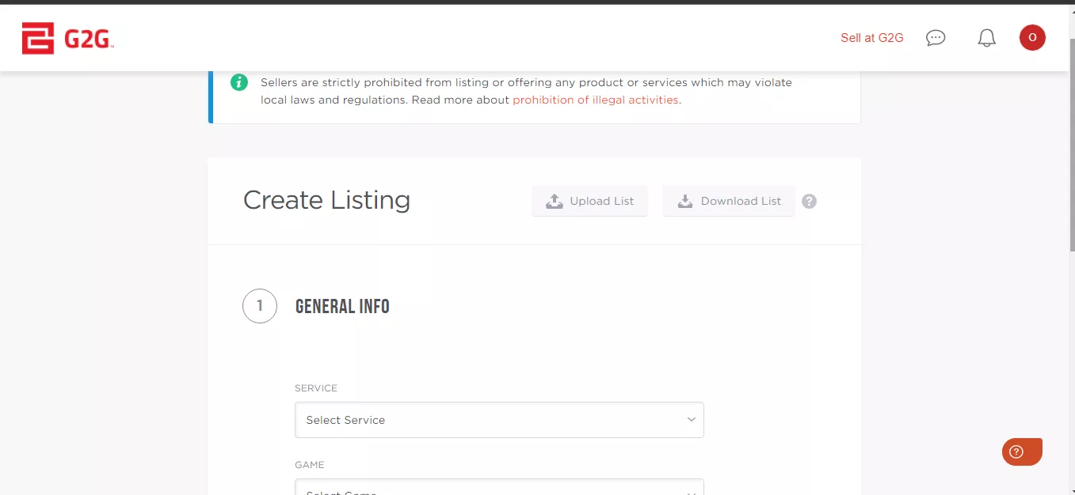This screenshot has width=1075, height=495.
Task: Click the Upload List button
Action: (589, 201)
